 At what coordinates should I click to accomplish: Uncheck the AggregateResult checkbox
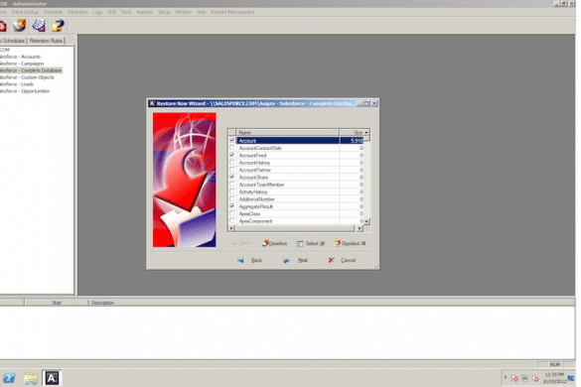point(232,206)
